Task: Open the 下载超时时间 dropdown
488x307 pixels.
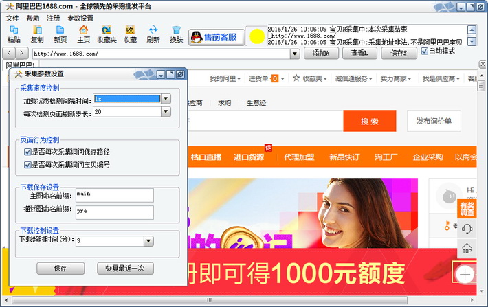Action: (148, 241)
